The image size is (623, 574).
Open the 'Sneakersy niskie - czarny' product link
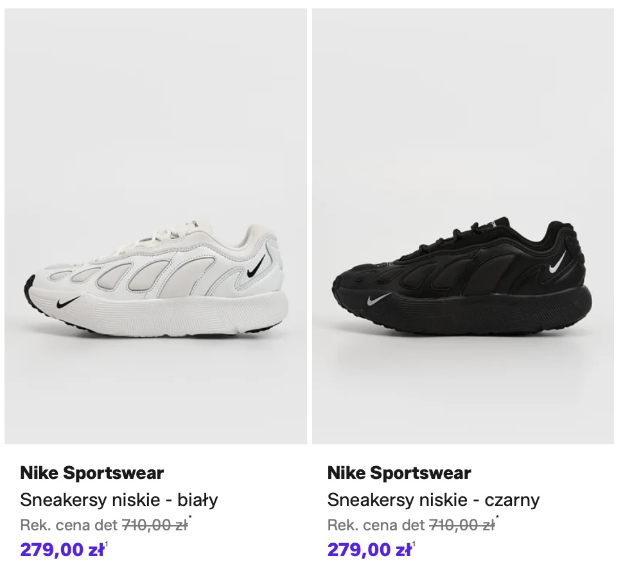(433, 499)
